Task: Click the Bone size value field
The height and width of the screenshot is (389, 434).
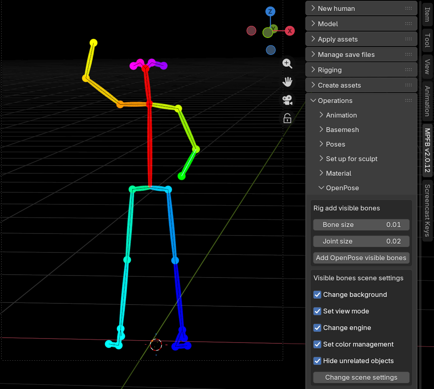Action: 361,225
